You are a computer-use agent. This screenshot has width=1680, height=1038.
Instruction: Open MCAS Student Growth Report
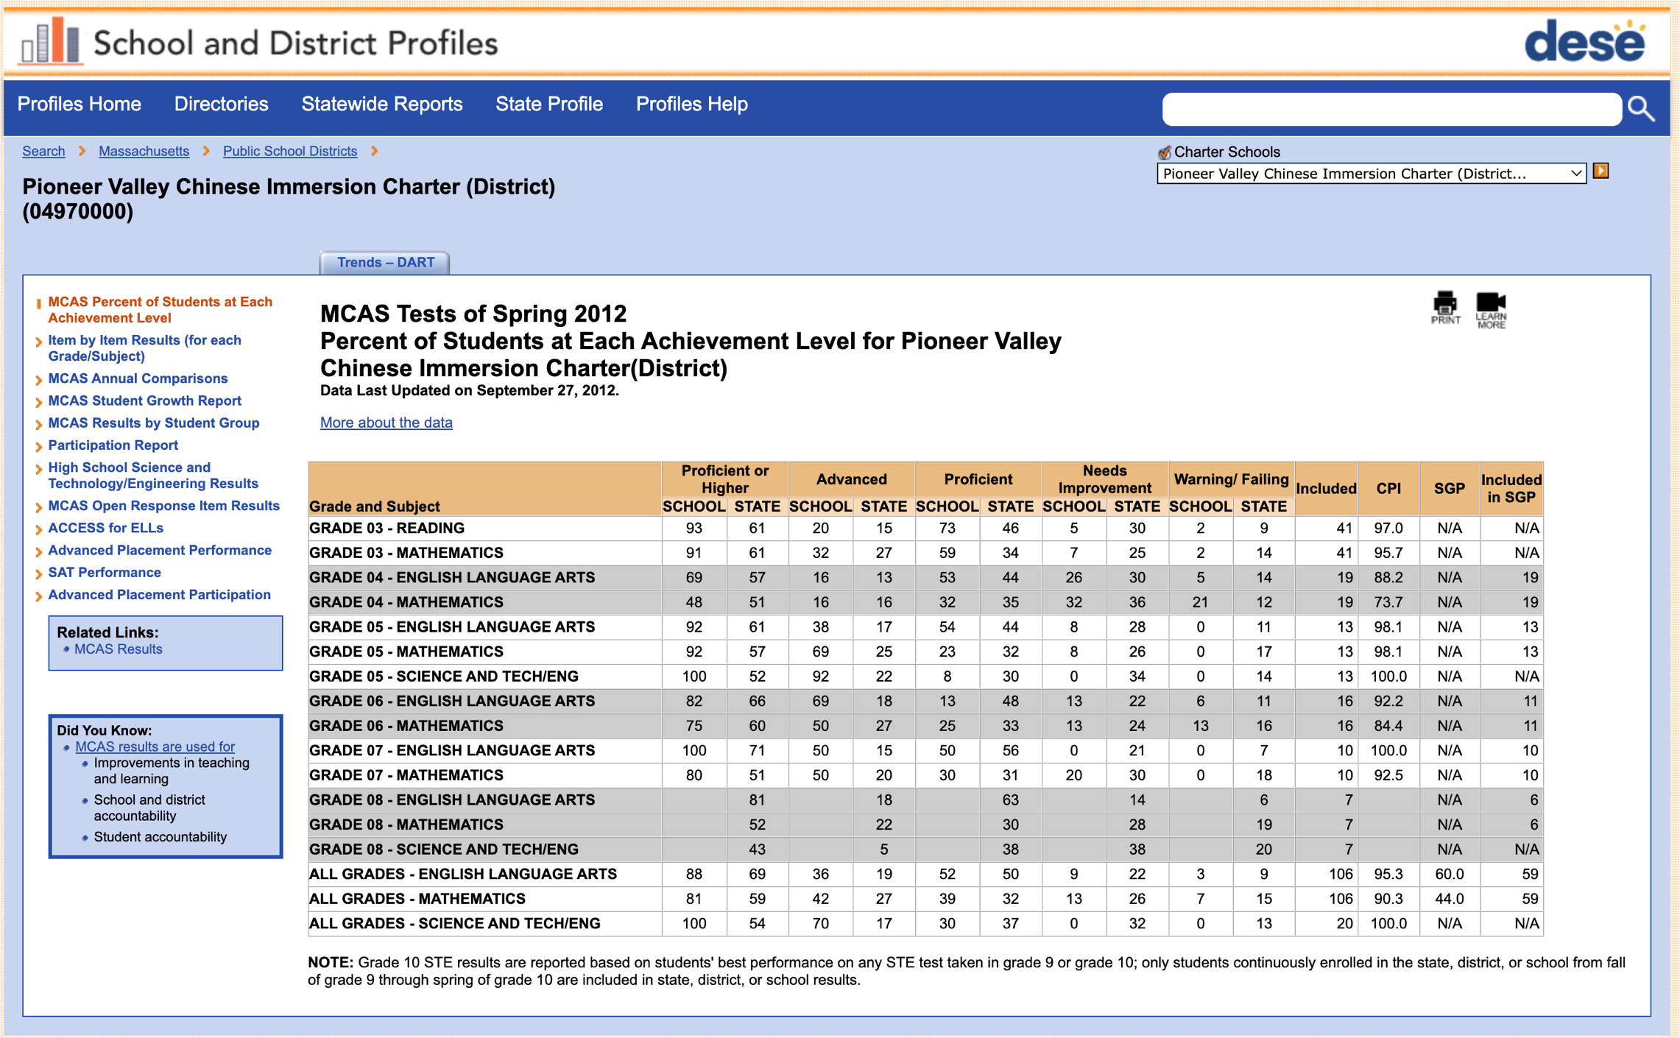point(144,400)
